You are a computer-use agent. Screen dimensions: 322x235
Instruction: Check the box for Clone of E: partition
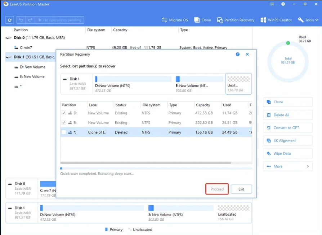click(x=64, y=132)
